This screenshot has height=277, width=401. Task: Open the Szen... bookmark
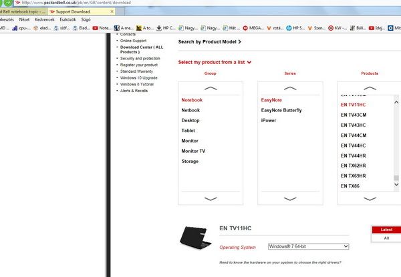pos(316,28)
